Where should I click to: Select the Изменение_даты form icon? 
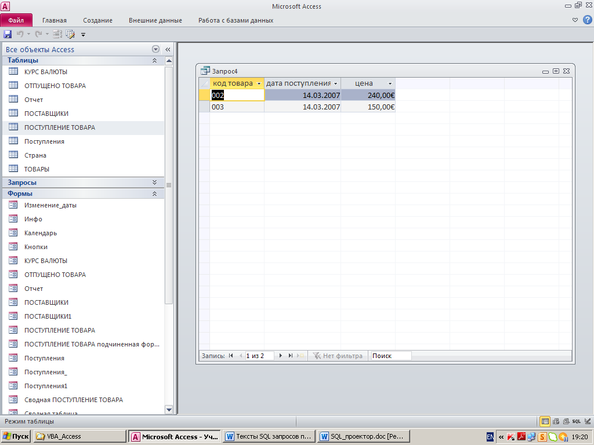13,205
